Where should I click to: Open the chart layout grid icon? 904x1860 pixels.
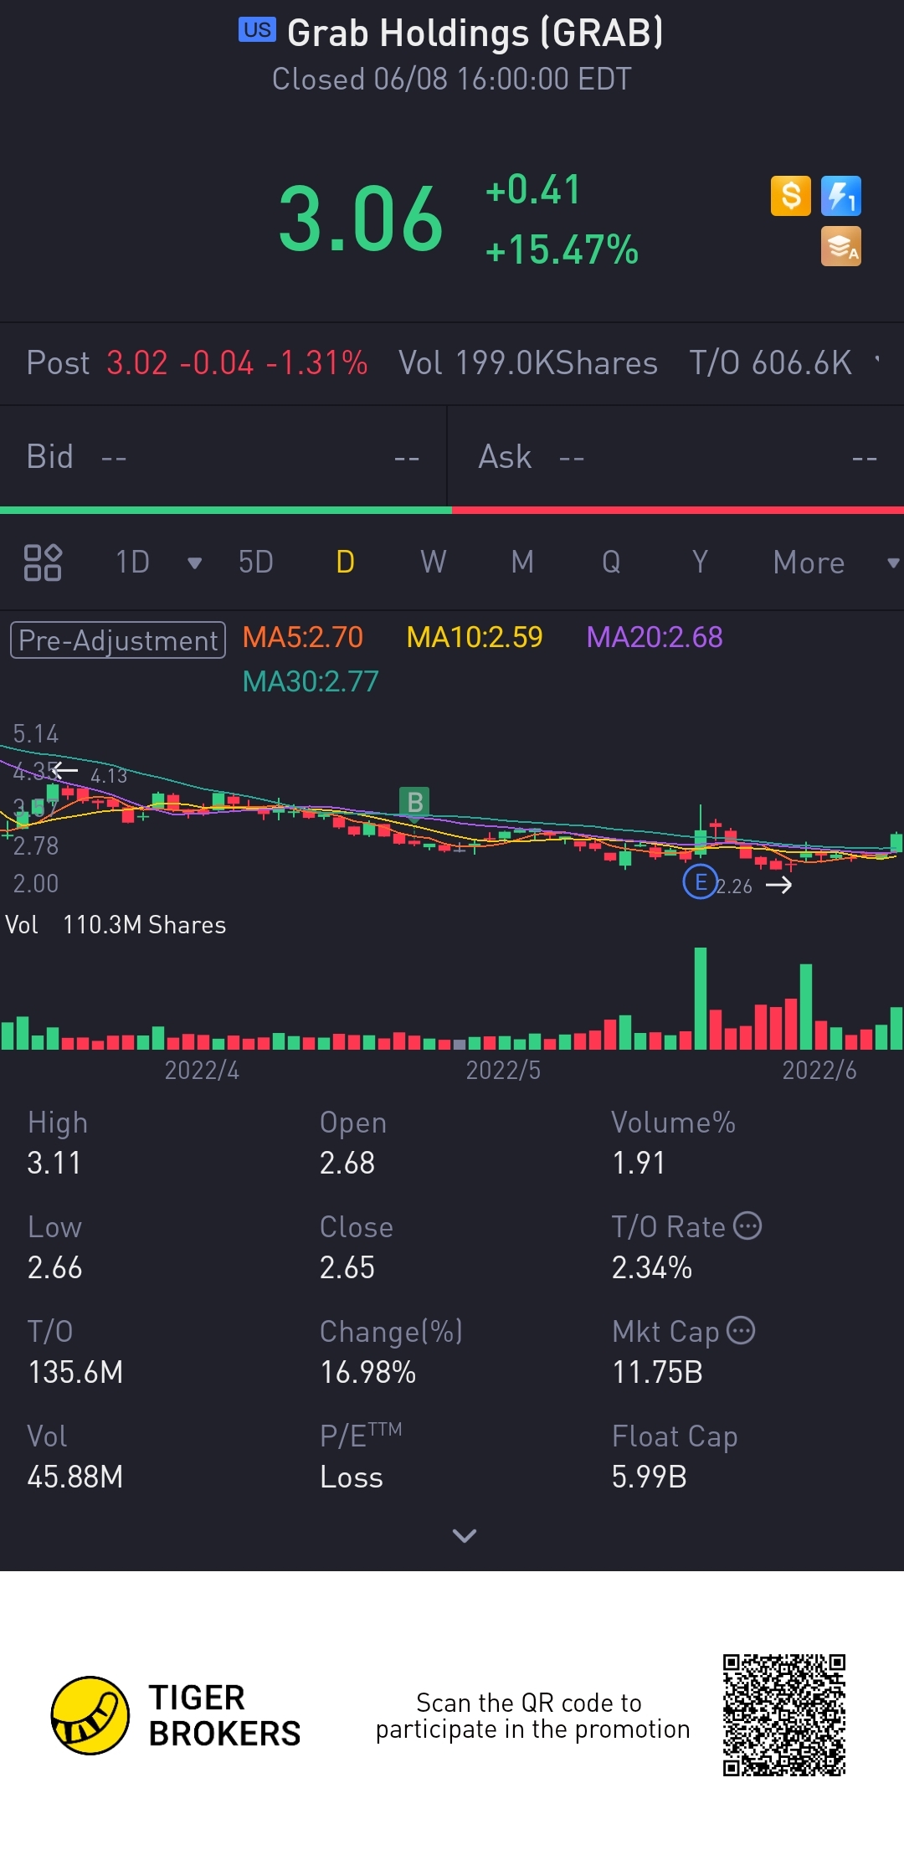(42, 563)
